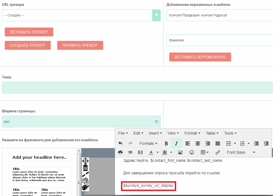Click the move handle icon of the block
Image resolution: width=273 pixels, height=196 pixels.
coord(85,161)
